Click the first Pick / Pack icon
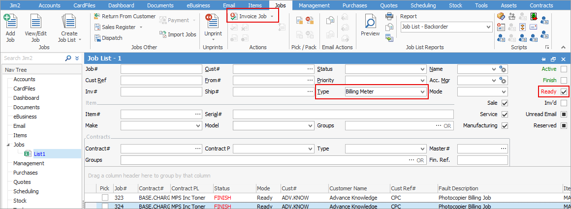 pos(300,20)
